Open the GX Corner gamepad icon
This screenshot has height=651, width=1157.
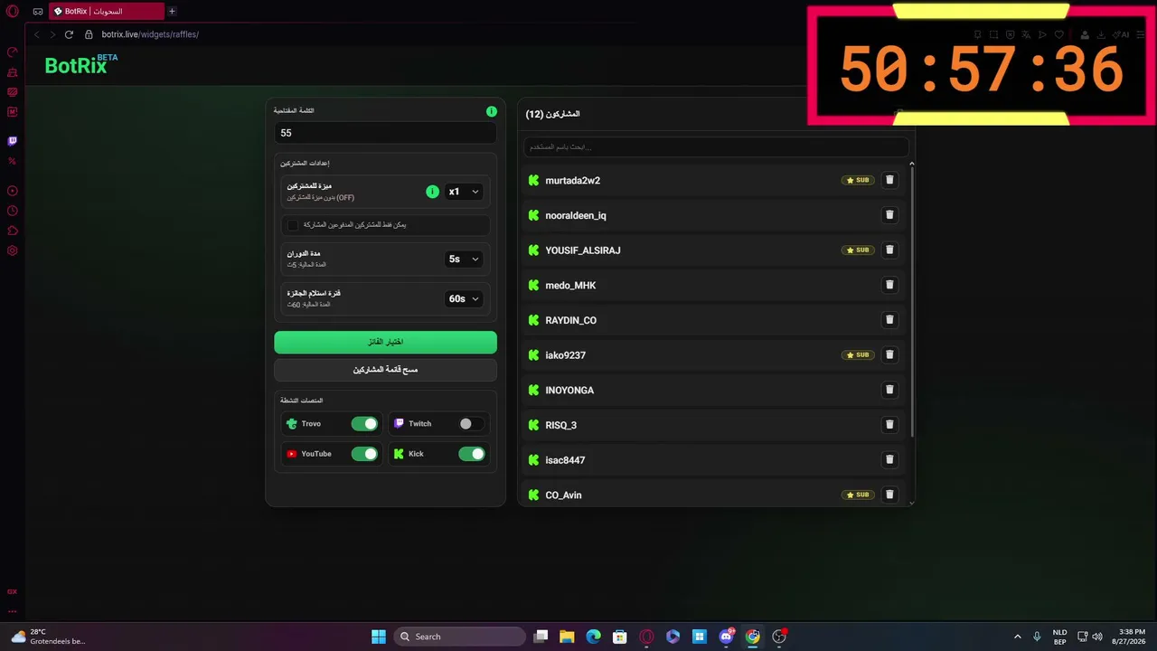click(38, 12)
